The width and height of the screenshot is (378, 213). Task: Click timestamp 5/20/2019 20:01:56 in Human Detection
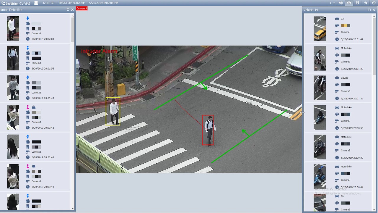click(x=43, y=68)
